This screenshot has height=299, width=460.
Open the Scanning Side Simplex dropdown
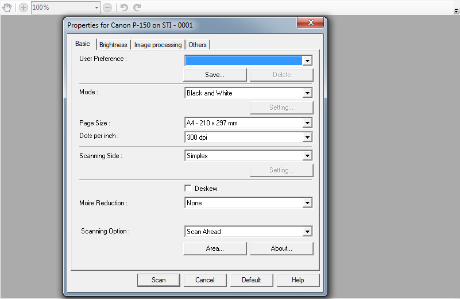[x=248, y=156]
